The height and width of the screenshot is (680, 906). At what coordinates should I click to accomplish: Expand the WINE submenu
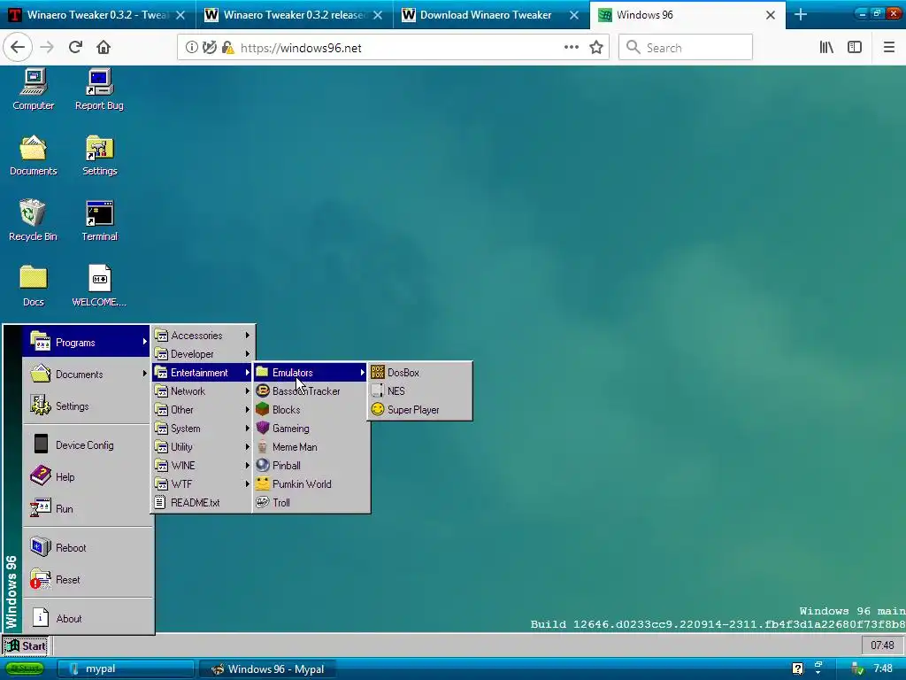click(x=203, y=466)
